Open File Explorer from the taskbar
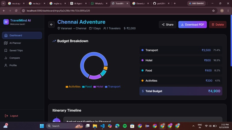 (x=95, y=126)
